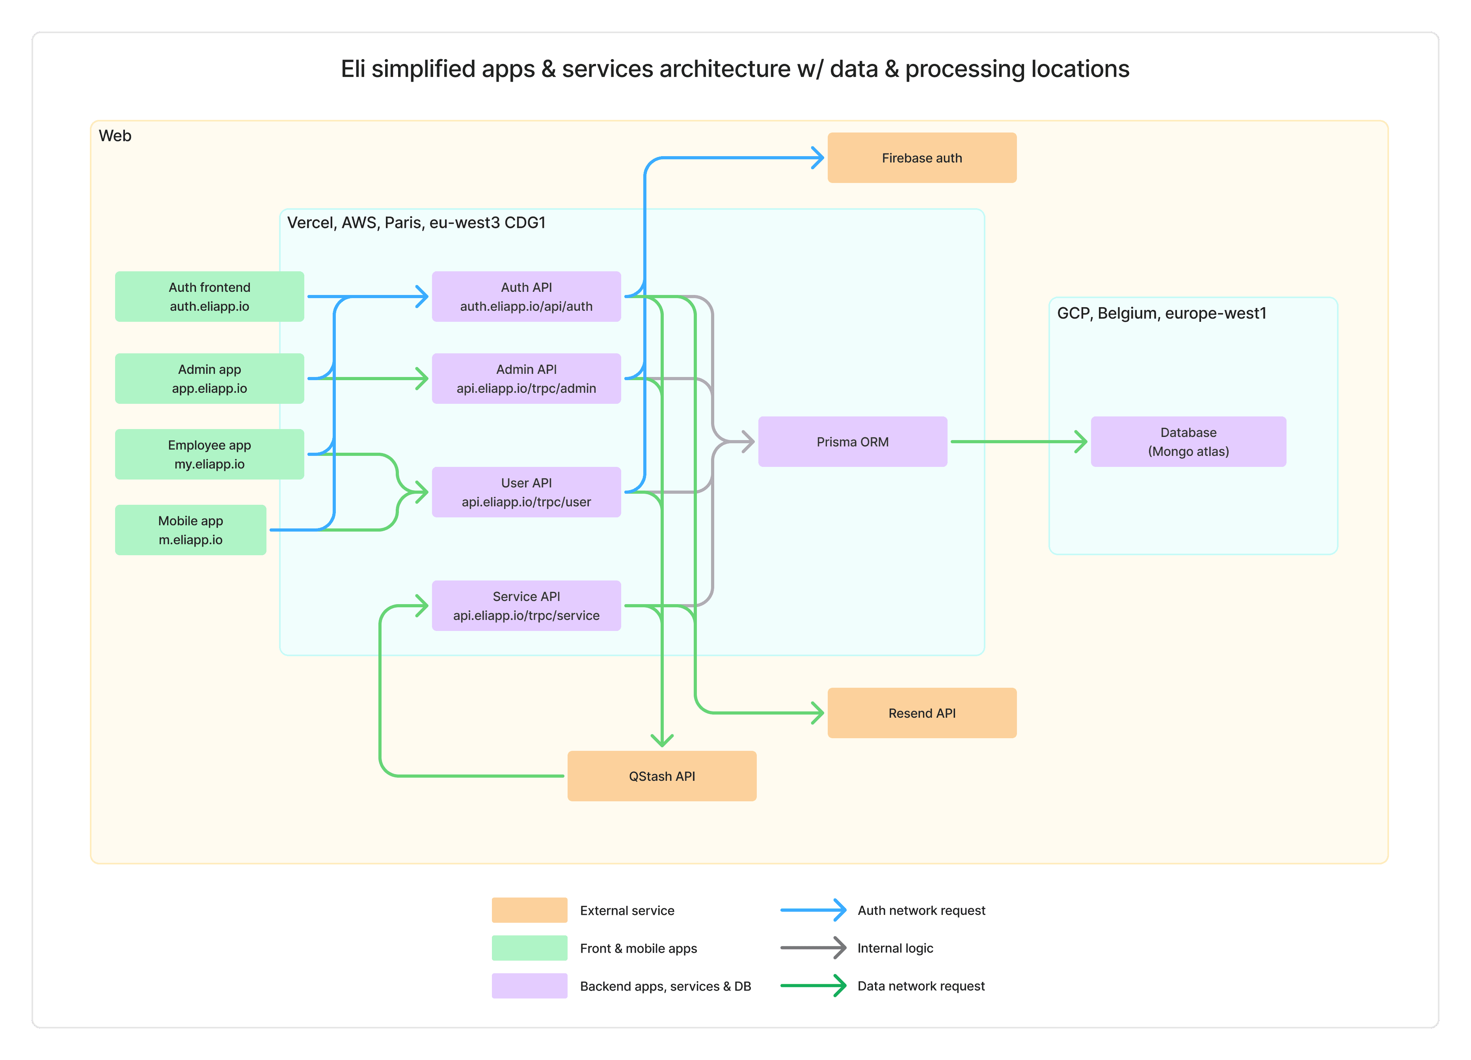Click 'GCP, Belgium, europe-west1' label

[x=1162, y=314]
